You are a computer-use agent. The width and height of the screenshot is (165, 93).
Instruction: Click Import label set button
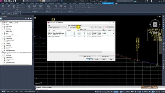[x=87, y=56]
